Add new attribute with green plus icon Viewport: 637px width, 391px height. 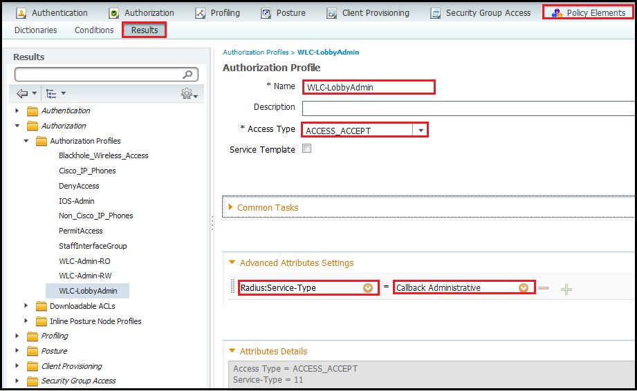click(566, 289)
